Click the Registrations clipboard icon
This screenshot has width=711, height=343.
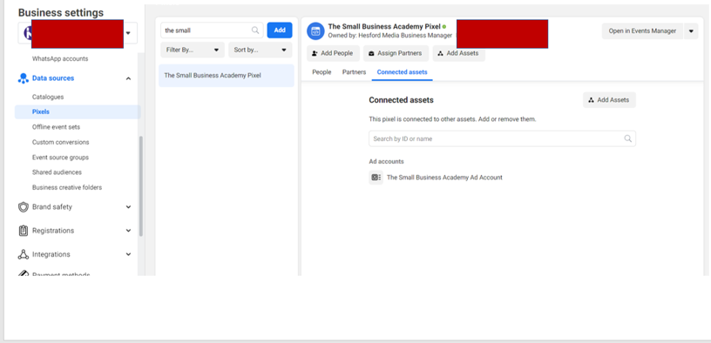click(x=24, y=231)
